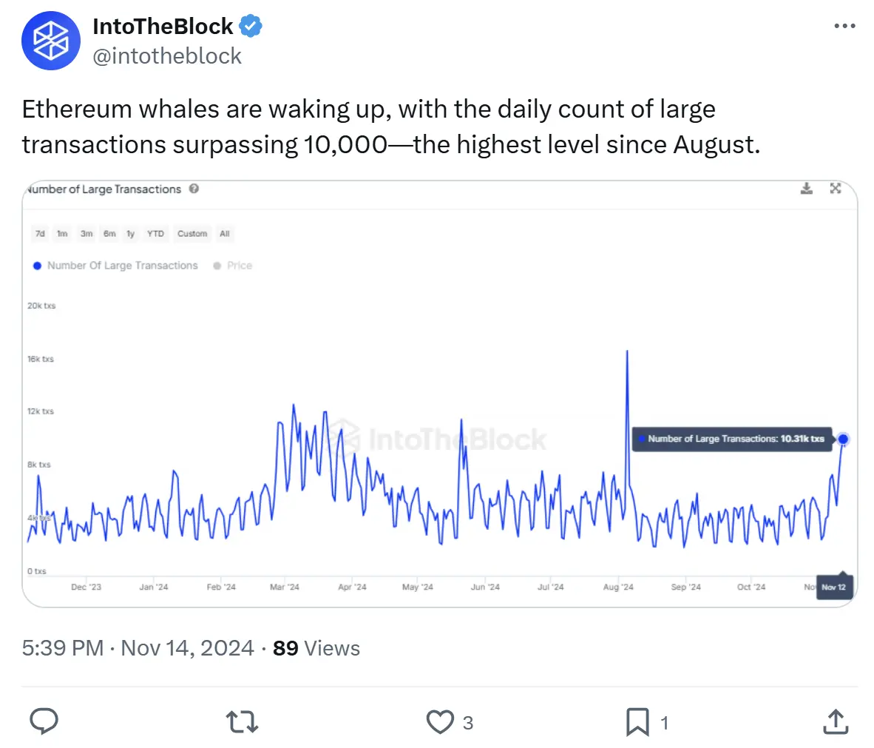
Task: Select the 6m time range
Action: pyautogui.click(x=109, y=233)
